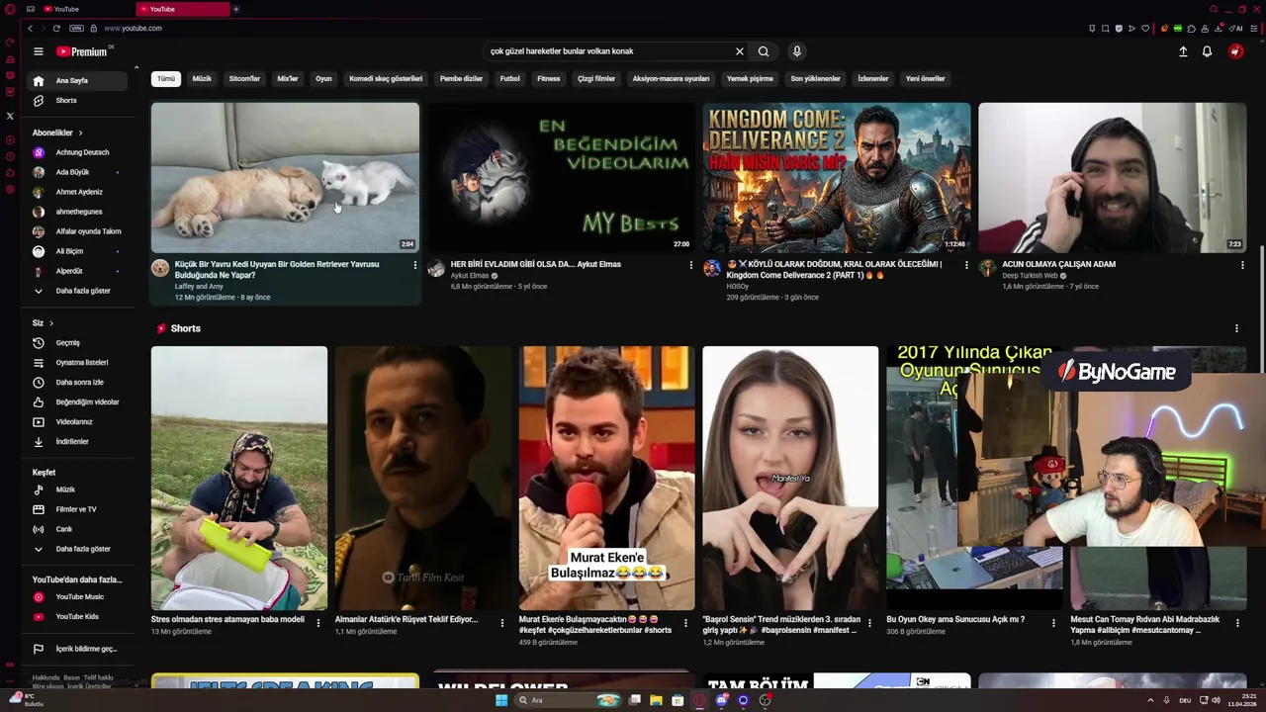Toggle the browser VPN badge
Image resolution: width=1266 pixels, height=712 pixels.
tap(76, 29)
